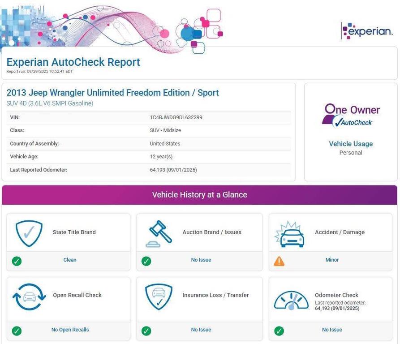Click green checkmark beside No Open Recalls

17,331
